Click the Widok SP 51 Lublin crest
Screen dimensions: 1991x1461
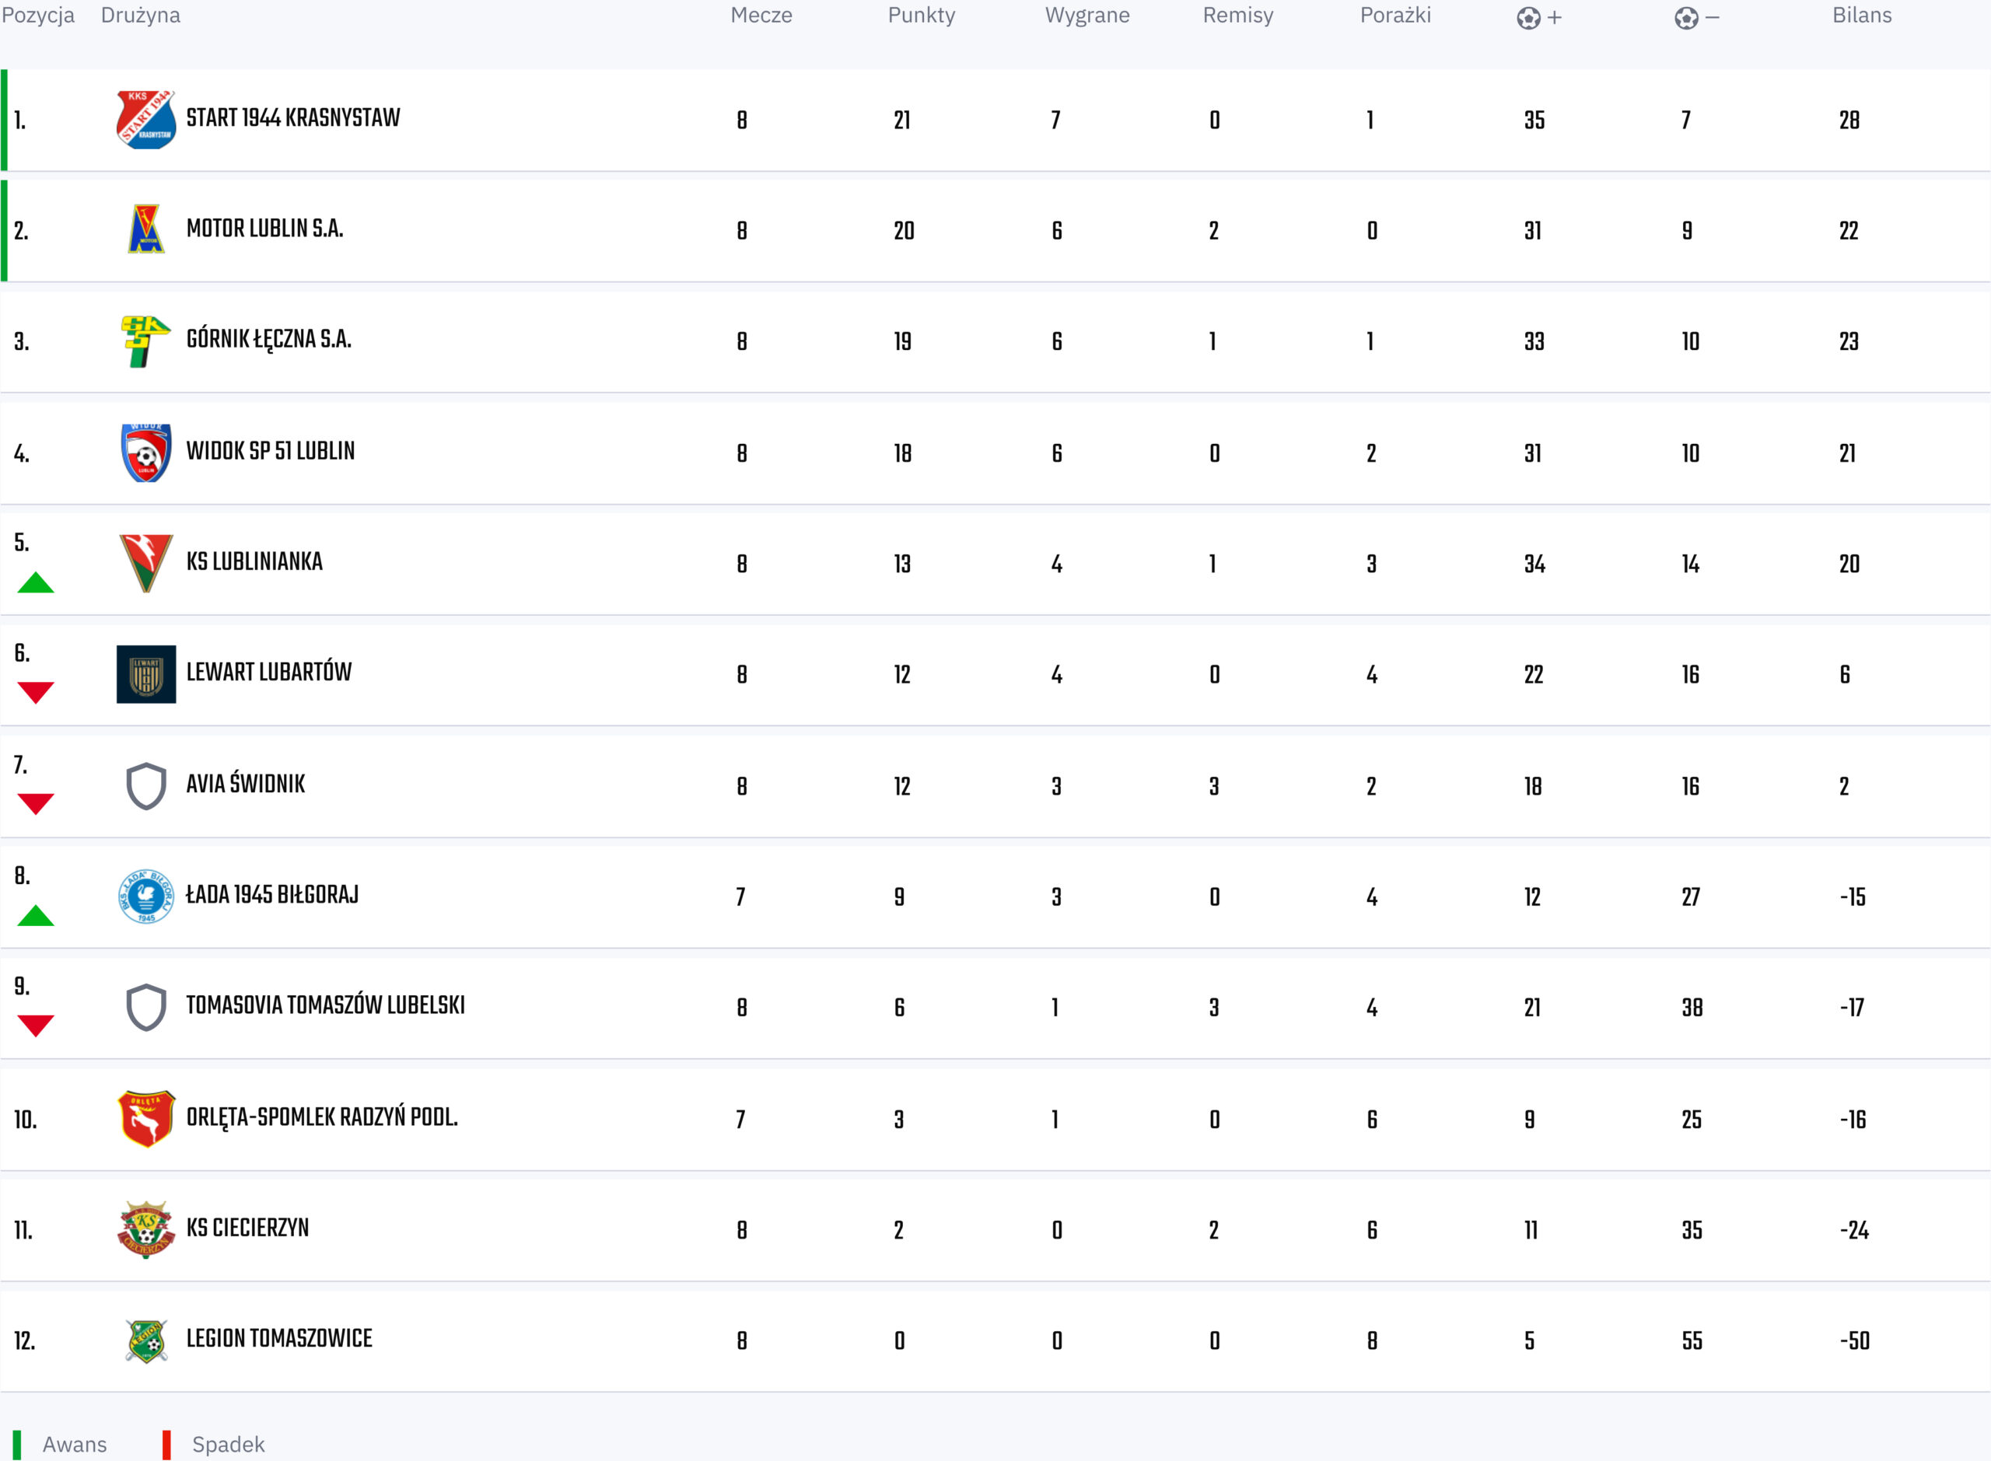pyautogui.click(x=146, y=452)
